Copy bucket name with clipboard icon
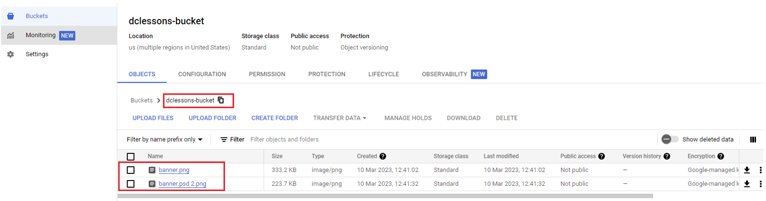Image resolution: width=766 pixels, height=201 pixels. click(221, 100)
